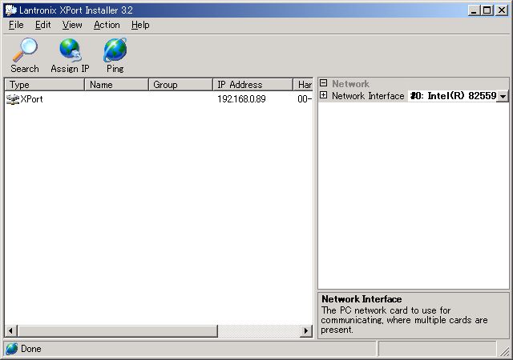Click the Search magnifier icon
513x360 pixels.
tap(25, 50)
